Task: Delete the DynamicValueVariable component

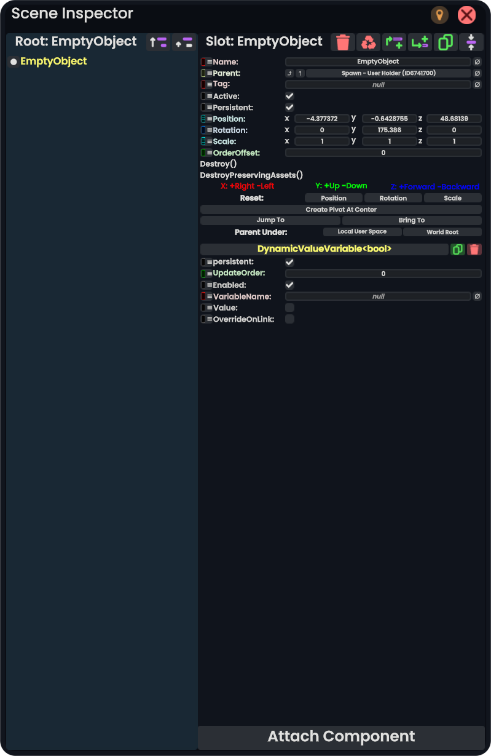Action: (x=474, y=249)
